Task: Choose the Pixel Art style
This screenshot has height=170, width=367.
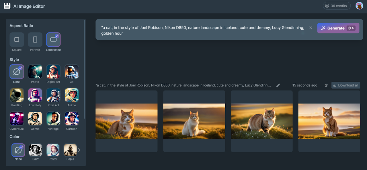Action: [53, 95]
